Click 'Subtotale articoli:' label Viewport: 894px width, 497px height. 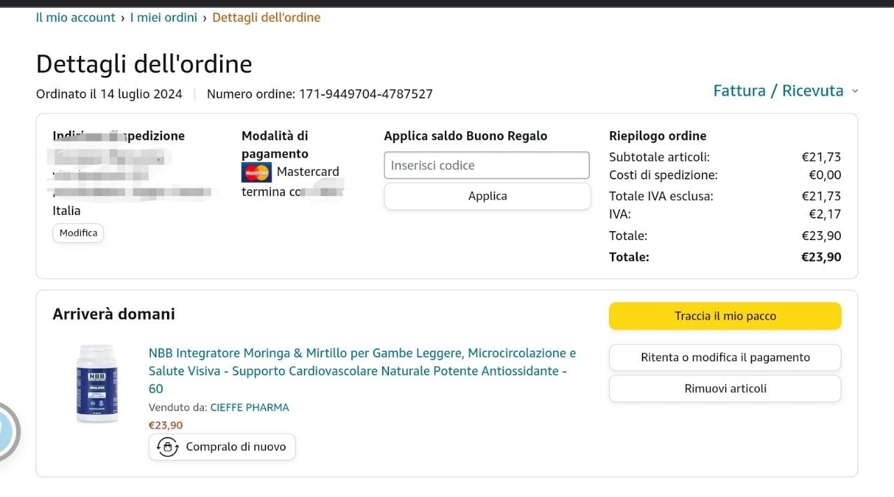pyautogui.click(x=659, y=157)
